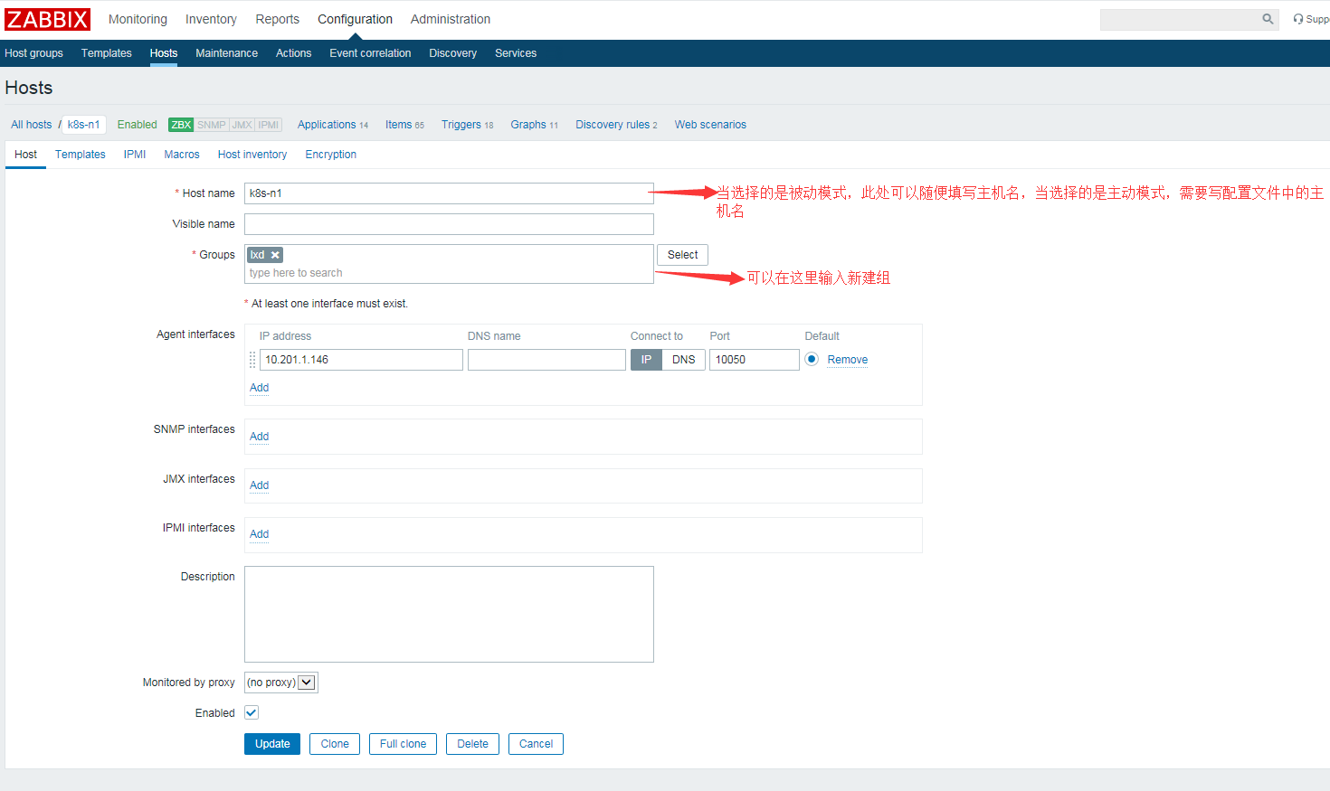Open Actions submenu item
The width and height of the screenshot is (1330, 791).
point(293,53)
